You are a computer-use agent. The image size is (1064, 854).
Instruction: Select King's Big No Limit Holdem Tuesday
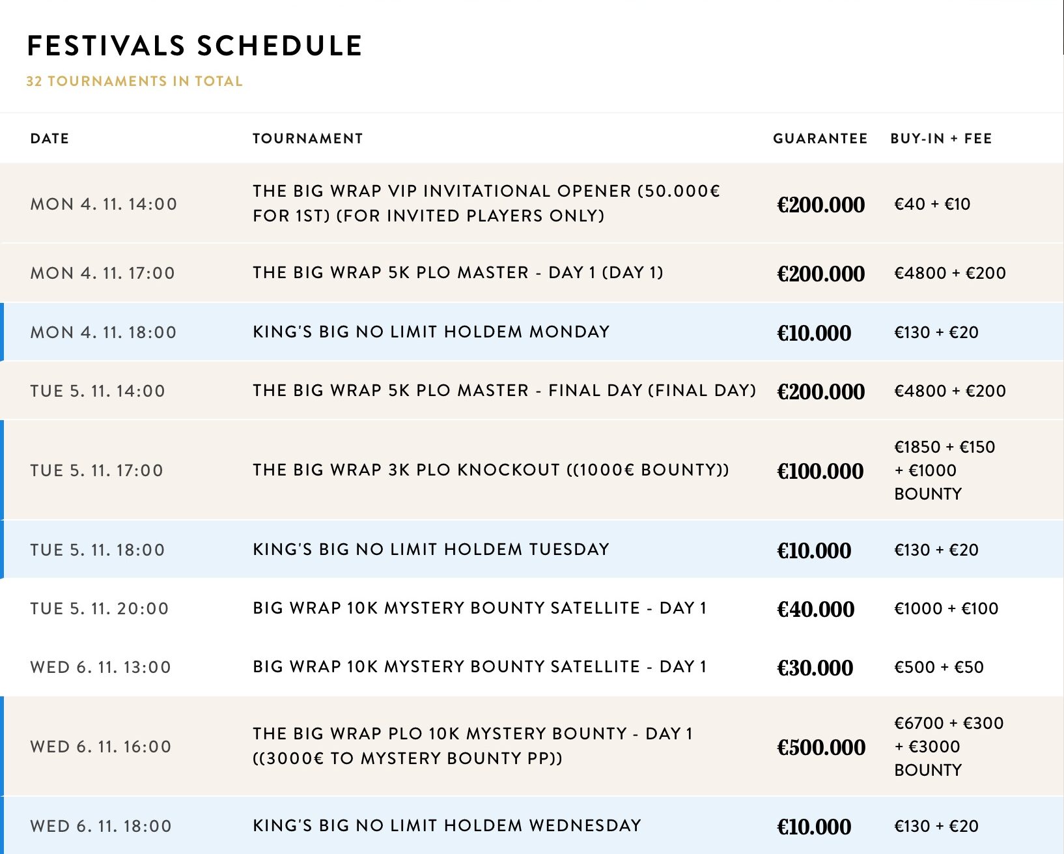431,549
